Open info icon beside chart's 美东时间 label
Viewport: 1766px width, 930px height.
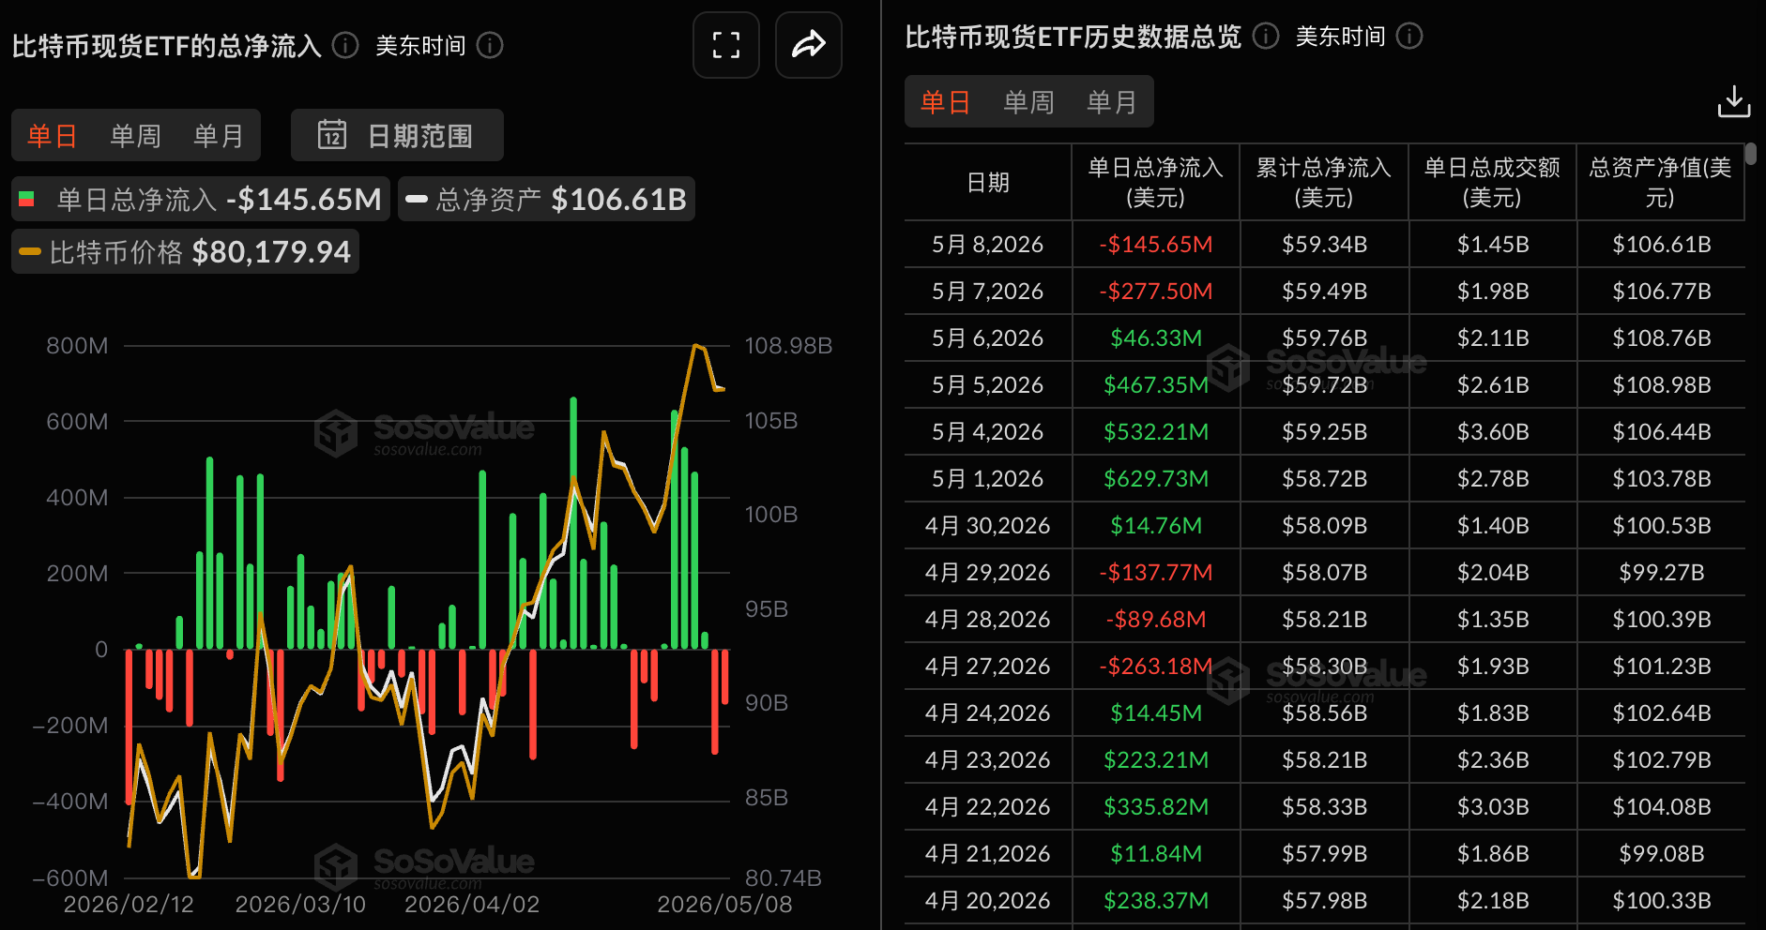click(490, 45)
